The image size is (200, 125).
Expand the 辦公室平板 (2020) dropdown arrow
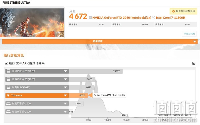(65, 112)
